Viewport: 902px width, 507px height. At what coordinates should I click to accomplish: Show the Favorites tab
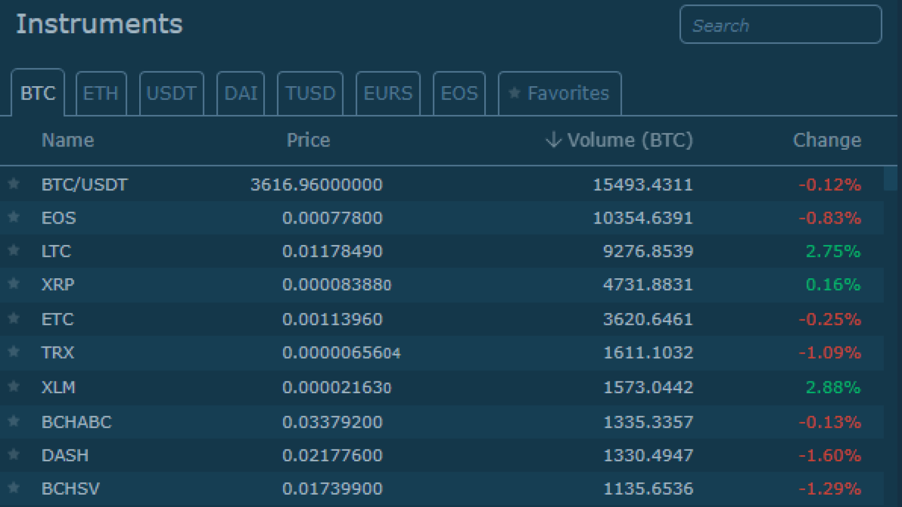coord(560,94)
